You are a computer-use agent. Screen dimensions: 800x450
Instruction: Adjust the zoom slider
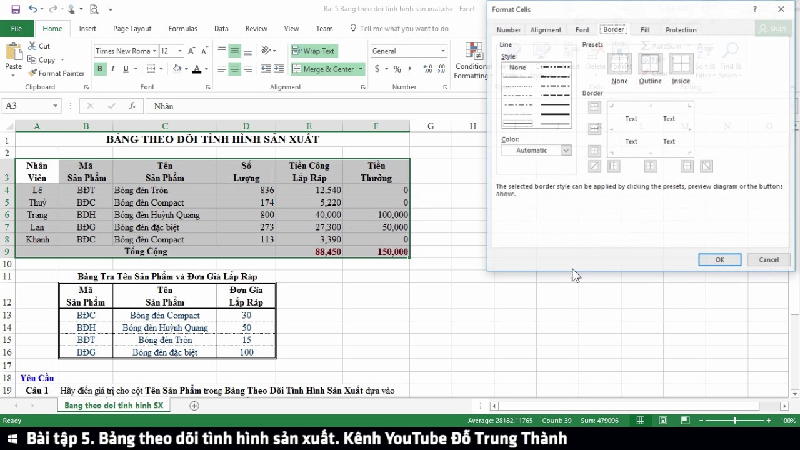734,421
